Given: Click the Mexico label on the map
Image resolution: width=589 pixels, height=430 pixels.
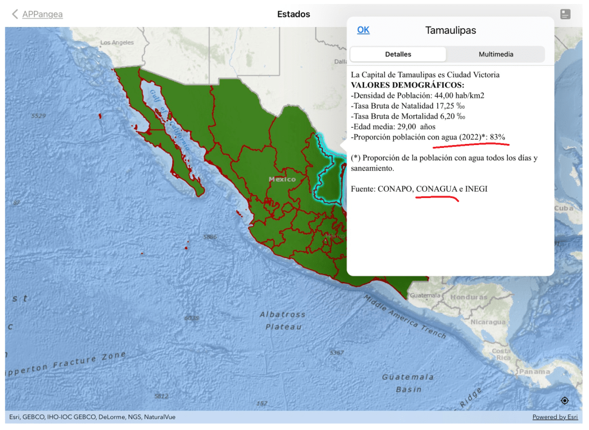Looking at the screenshot, I should (282, 179).
